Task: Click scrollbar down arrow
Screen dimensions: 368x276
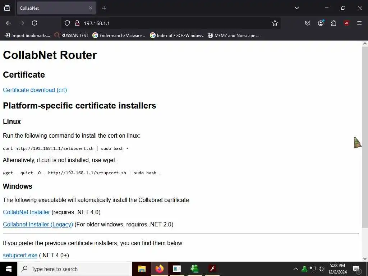Action: tap(365, 259)
